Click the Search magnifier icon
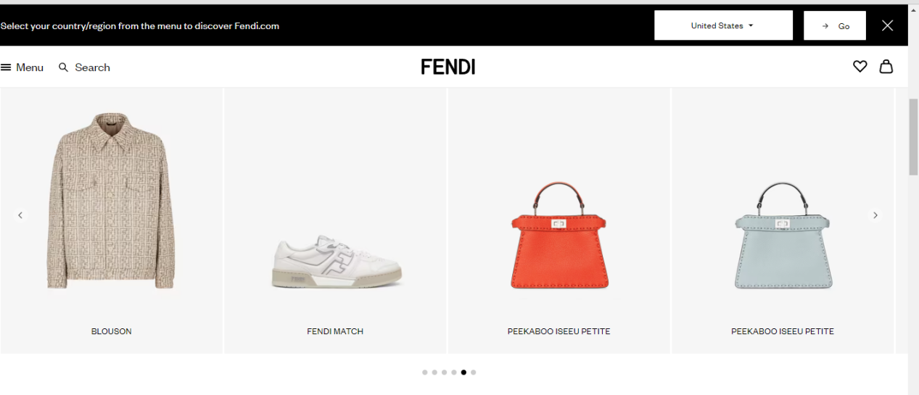The image size is (919, 395). [x=64, y=67]
